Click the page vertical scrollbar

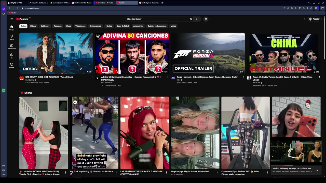pyautogui.click(x=324, y=38)
